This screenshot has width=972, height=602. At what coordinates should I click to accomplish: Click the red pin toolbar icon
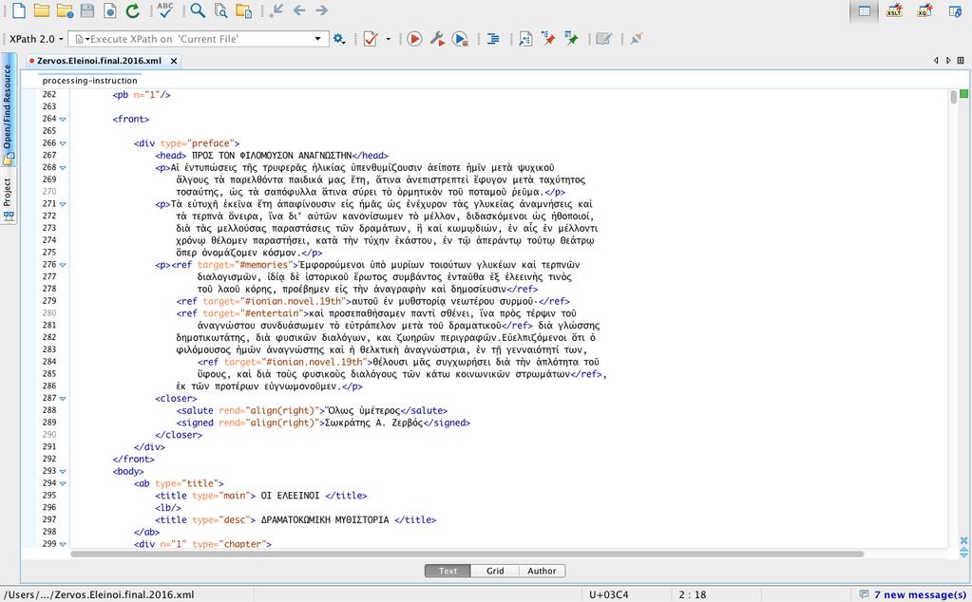[x=548, y=38]
